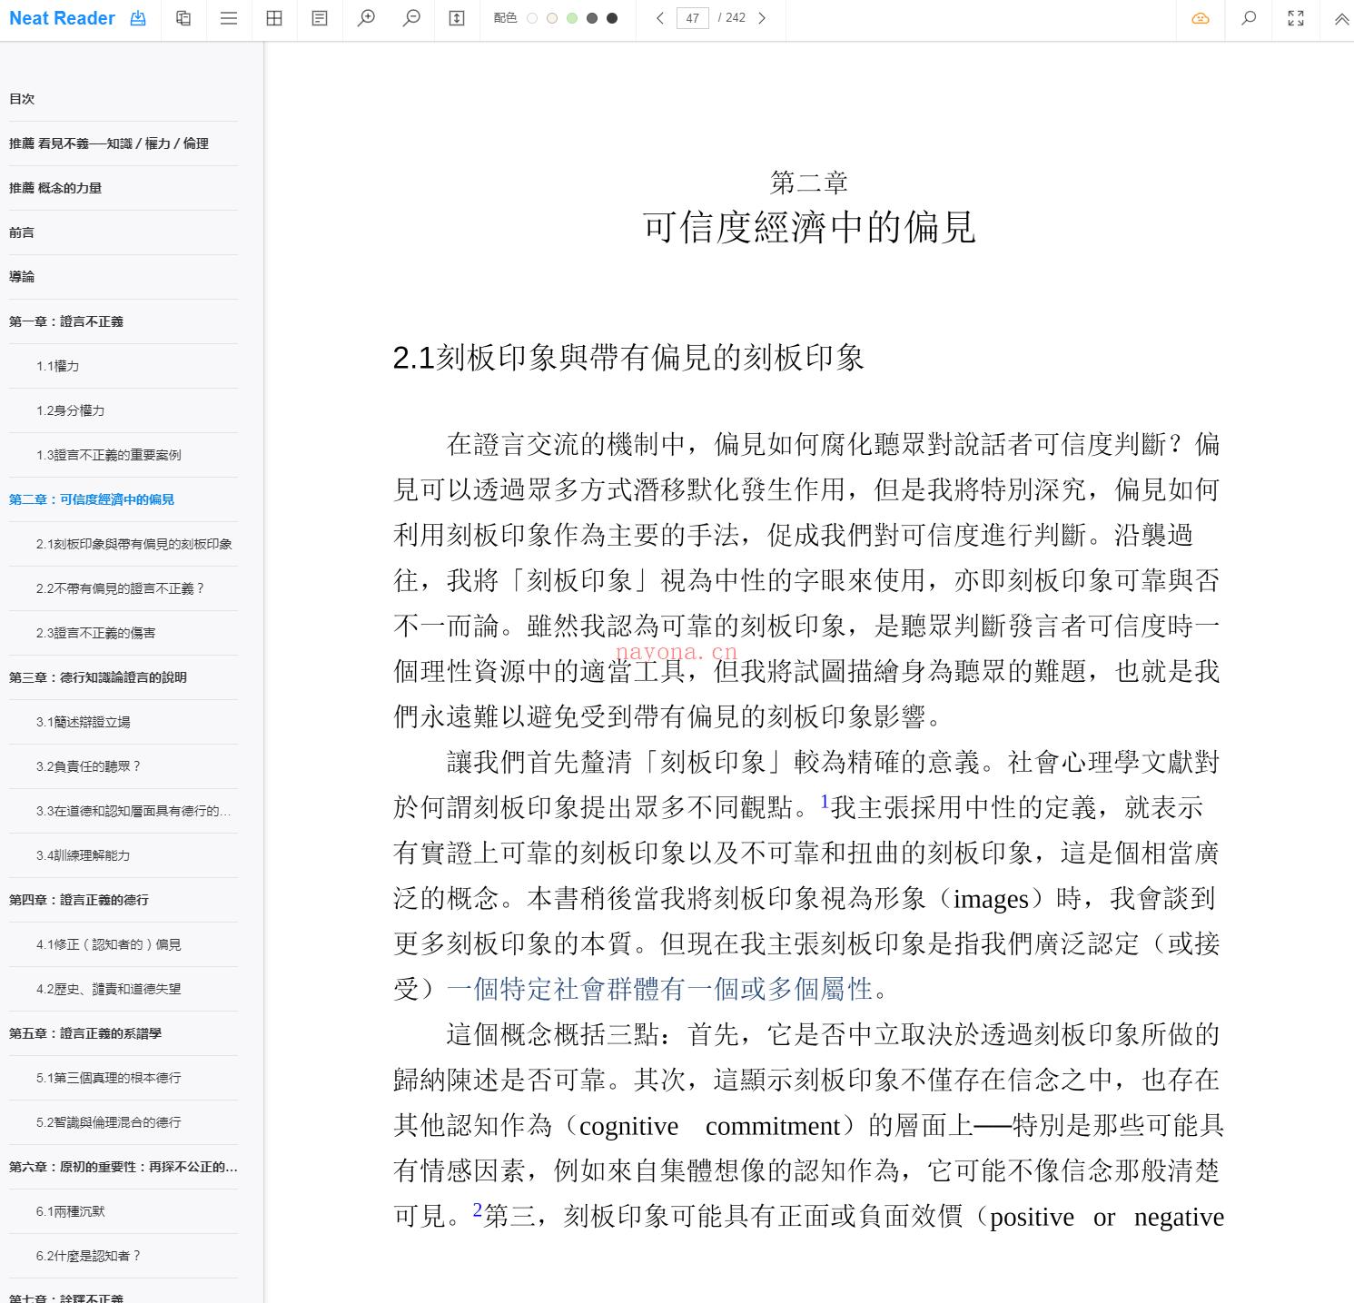Click the page number field showing 47
The height and width of the screenshot is (1303, 1354).
pos(693,18)
